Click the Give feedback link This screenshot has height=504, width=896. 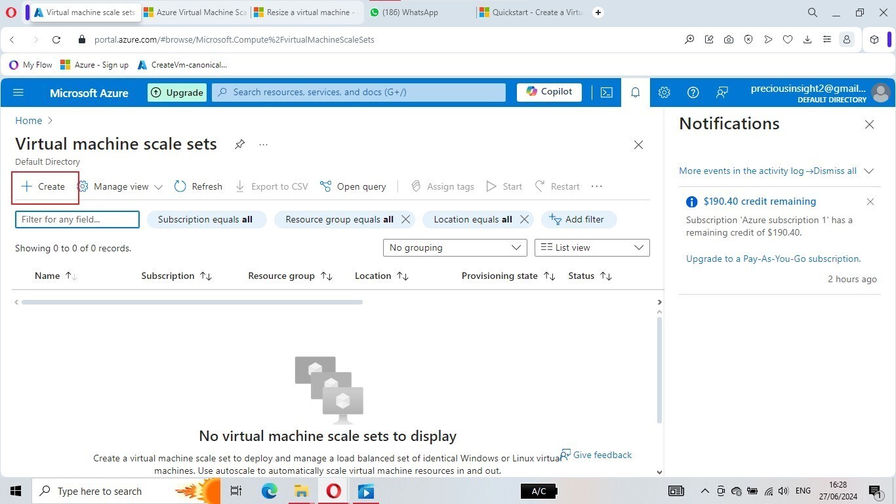coord(596,455)
